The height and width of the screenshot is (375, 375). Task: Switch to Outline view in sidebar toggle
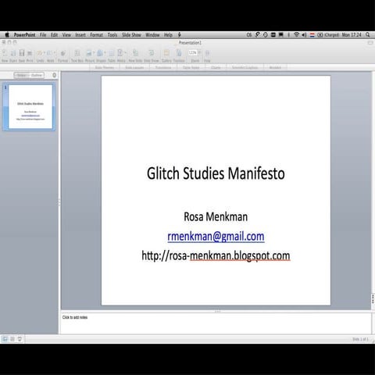coord(37,75)
